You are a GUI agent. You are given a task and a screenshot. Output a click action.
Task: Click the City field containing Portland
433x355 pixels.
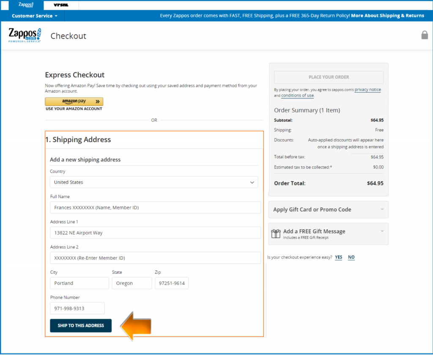coord(79,283)
